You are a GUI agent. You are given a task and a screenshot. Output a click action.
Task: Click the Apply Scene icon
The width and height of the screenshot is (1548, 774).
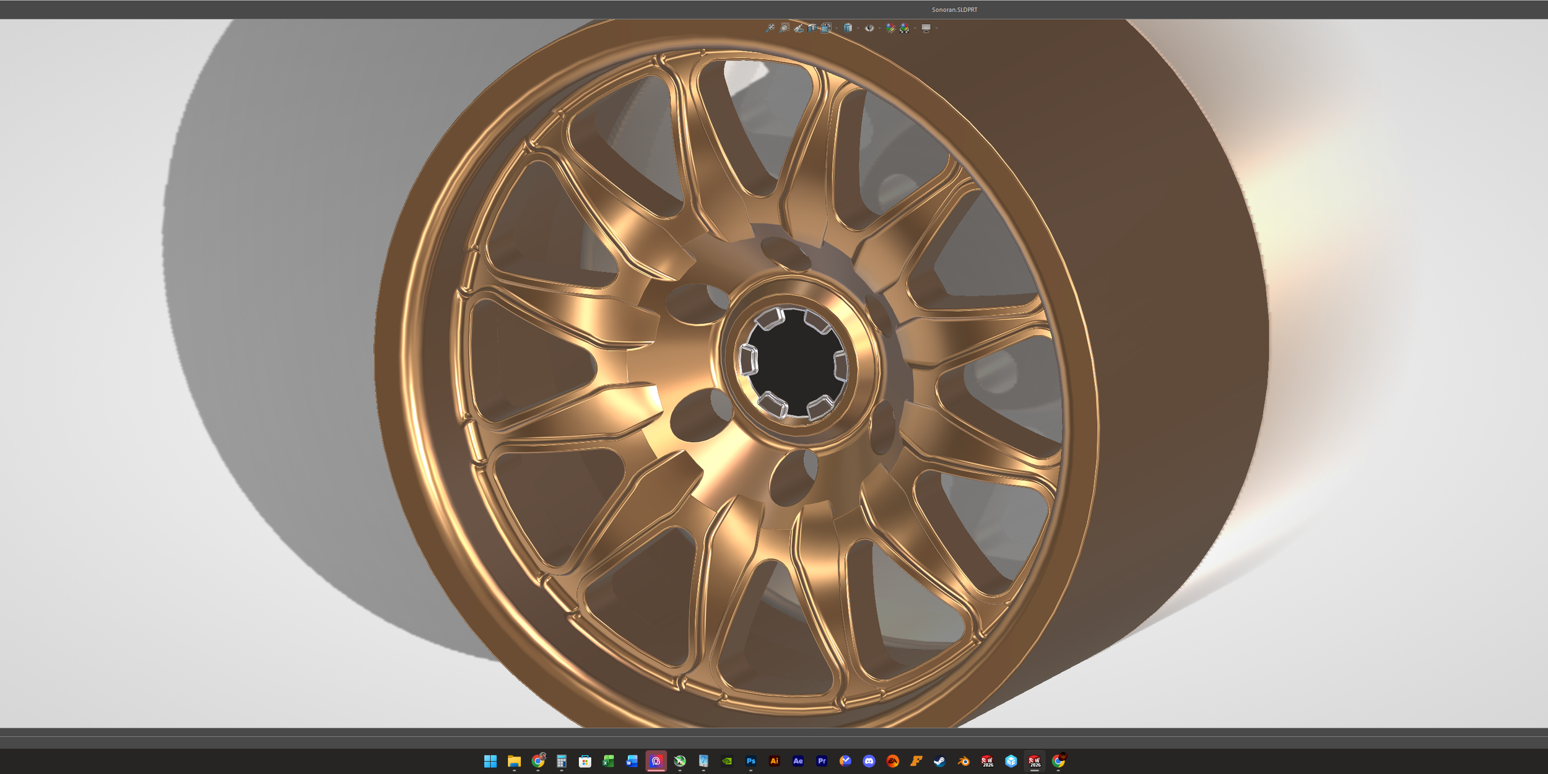pos(905,28)
